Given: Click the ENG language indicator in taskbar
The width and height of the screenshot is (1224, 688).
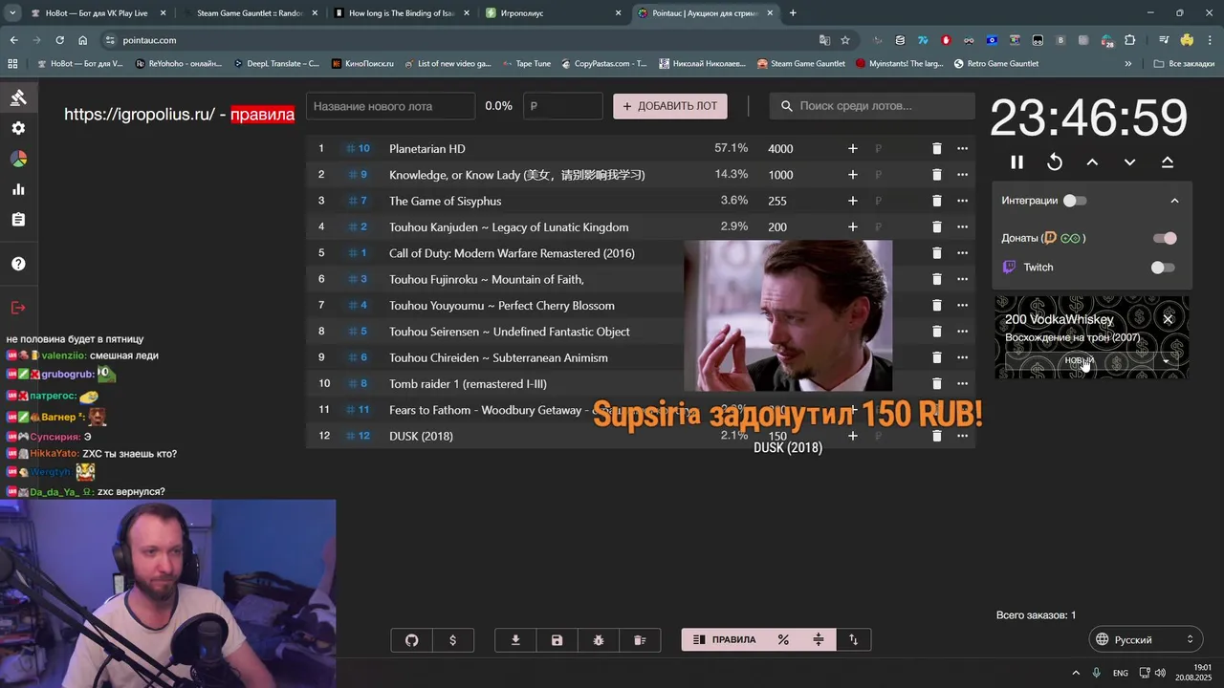Looking at the screenshot, I should (1120, 673).
